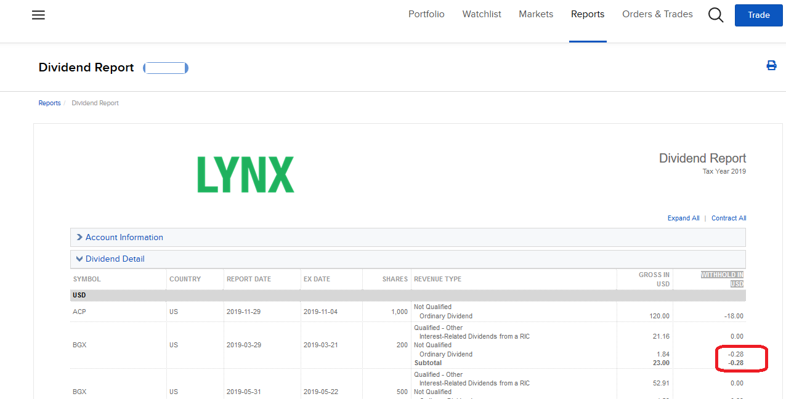Select BGX symbol in 2019-05-31 row
This screenshot has width=786, height=399.
(x=79, y=392)
